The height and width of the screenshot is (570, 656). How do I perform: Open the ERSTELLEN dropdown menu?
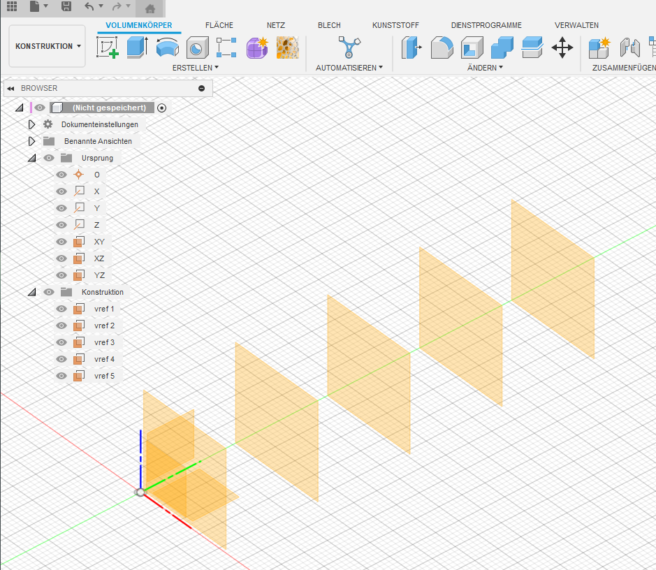[196, 67]
